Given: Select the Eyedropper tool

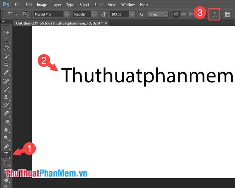Looking at the screenshot, I should pyautogui.click(x=6, y=73).
